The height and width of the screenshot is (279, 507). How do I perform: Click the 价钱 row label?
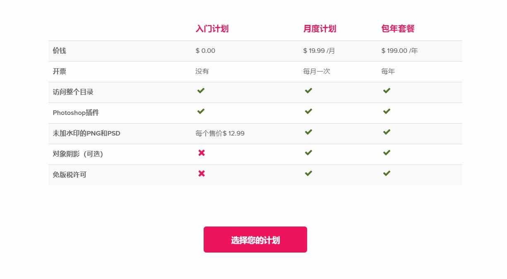pos(59,51)
